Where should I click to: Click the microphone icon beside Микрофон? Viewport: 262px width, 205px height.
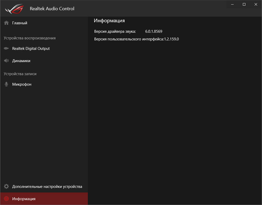[x=6, y=84]
